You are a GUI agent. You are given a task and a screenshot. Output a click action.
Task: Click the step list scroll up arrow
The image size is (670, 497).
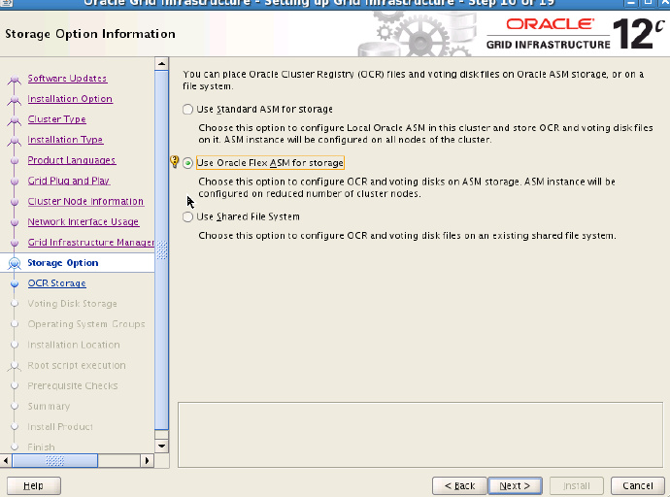tap(161, 64)
